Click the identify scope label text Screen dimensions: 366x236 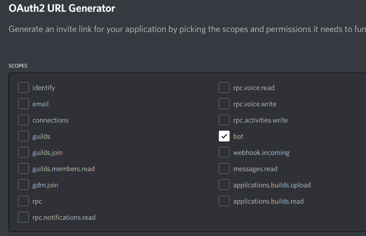pyautogui.click(x=43, y=88)
